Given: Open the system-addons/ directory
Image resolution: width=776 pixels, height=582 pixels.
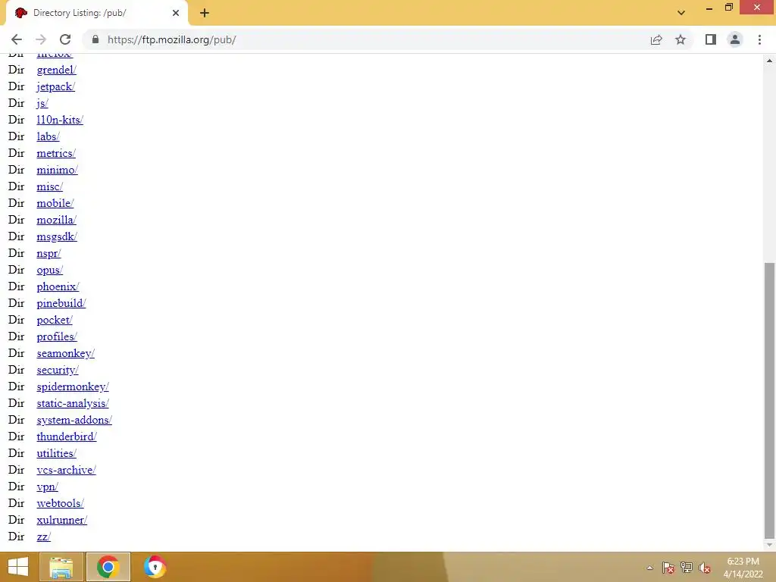Looking at the screenshot, I should 74,420.
